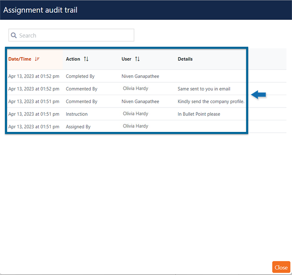Click 'Same sent to you in email' comment
Screen dimensions: 292x275
tap(204, 89)
